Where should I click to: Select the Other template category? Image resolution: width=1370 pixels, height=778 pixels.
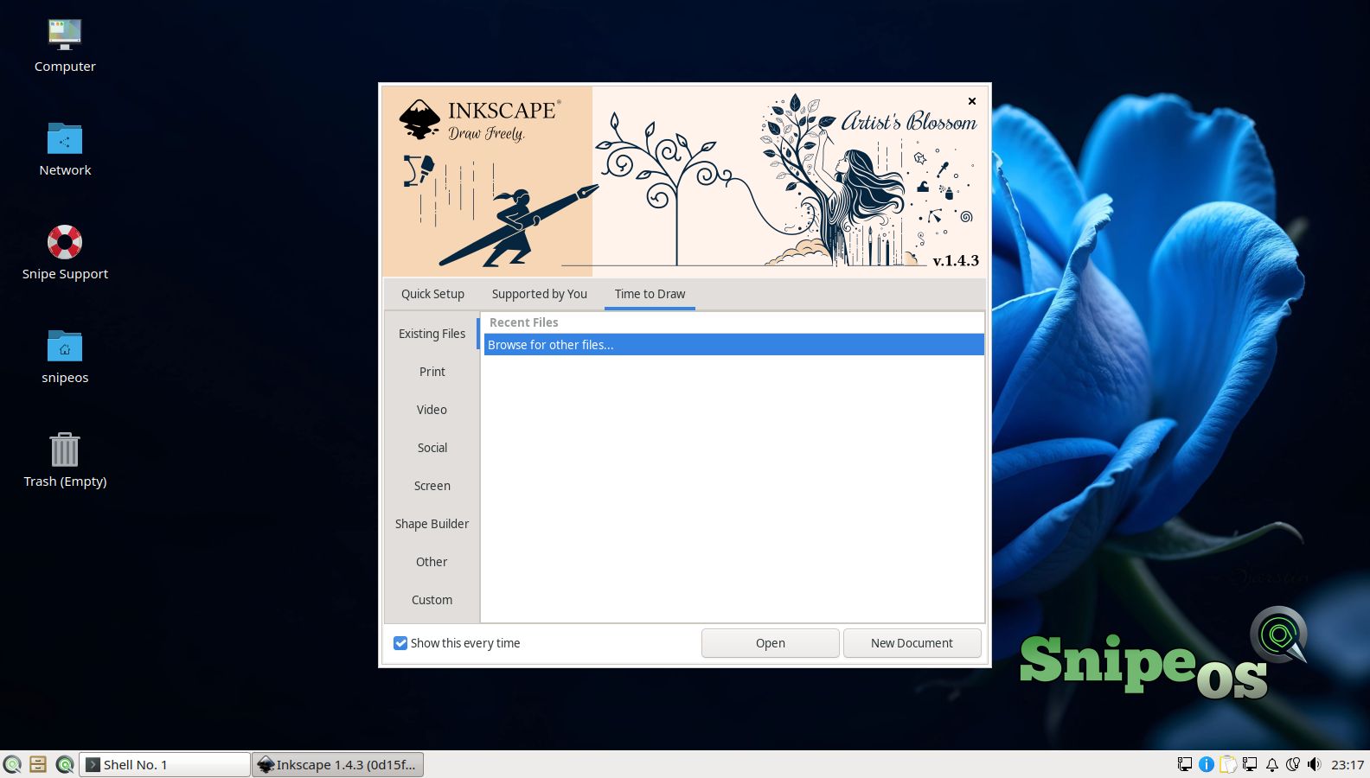pyautogui.click(x=432, y=562)
